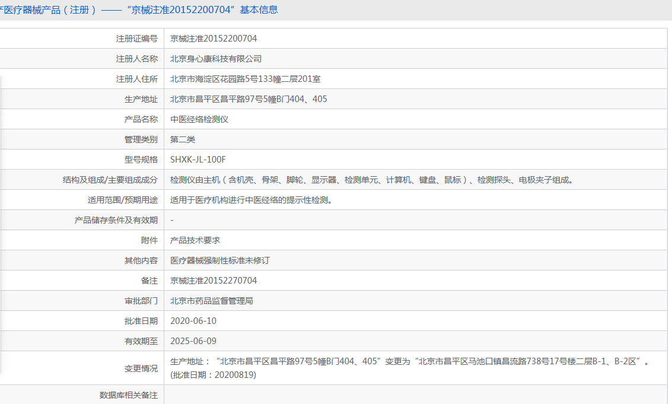Click the category value 第二类
Screen dimensions: 672x404
[x=183, y=139]
